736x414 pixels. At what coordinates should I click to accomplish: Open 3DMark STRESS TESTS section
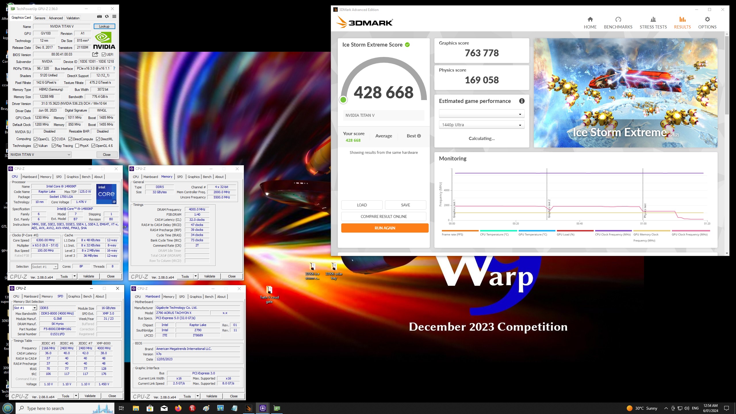653,23
